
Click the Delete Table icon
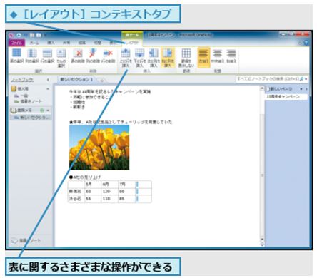(78, 56)
